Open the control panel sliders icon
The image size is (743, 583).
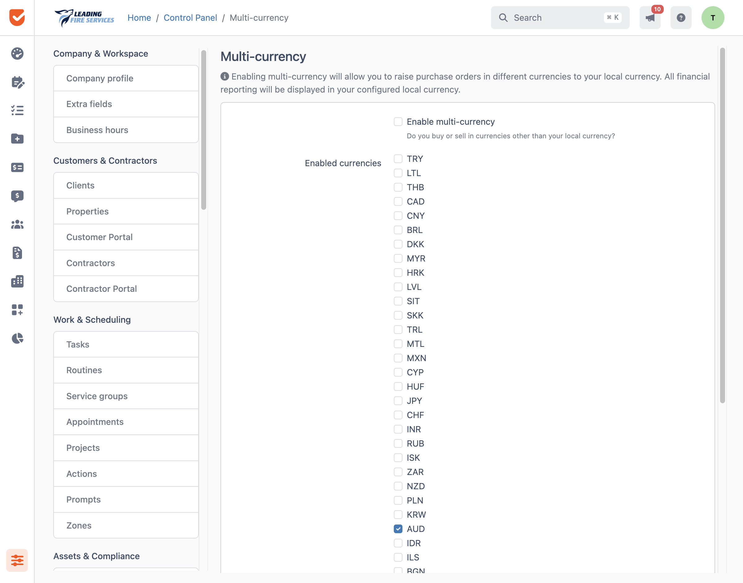17,560
